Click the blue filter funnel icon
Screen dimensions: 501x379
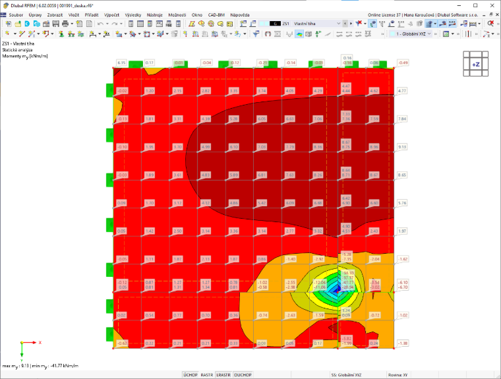coord(256,34)
